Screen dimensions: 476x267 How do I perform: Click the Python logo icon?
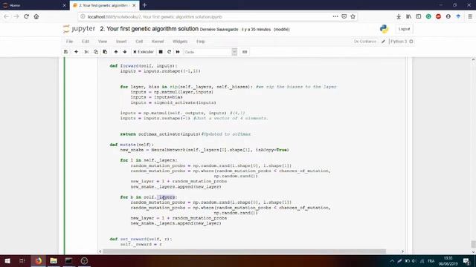coord(384,29)
